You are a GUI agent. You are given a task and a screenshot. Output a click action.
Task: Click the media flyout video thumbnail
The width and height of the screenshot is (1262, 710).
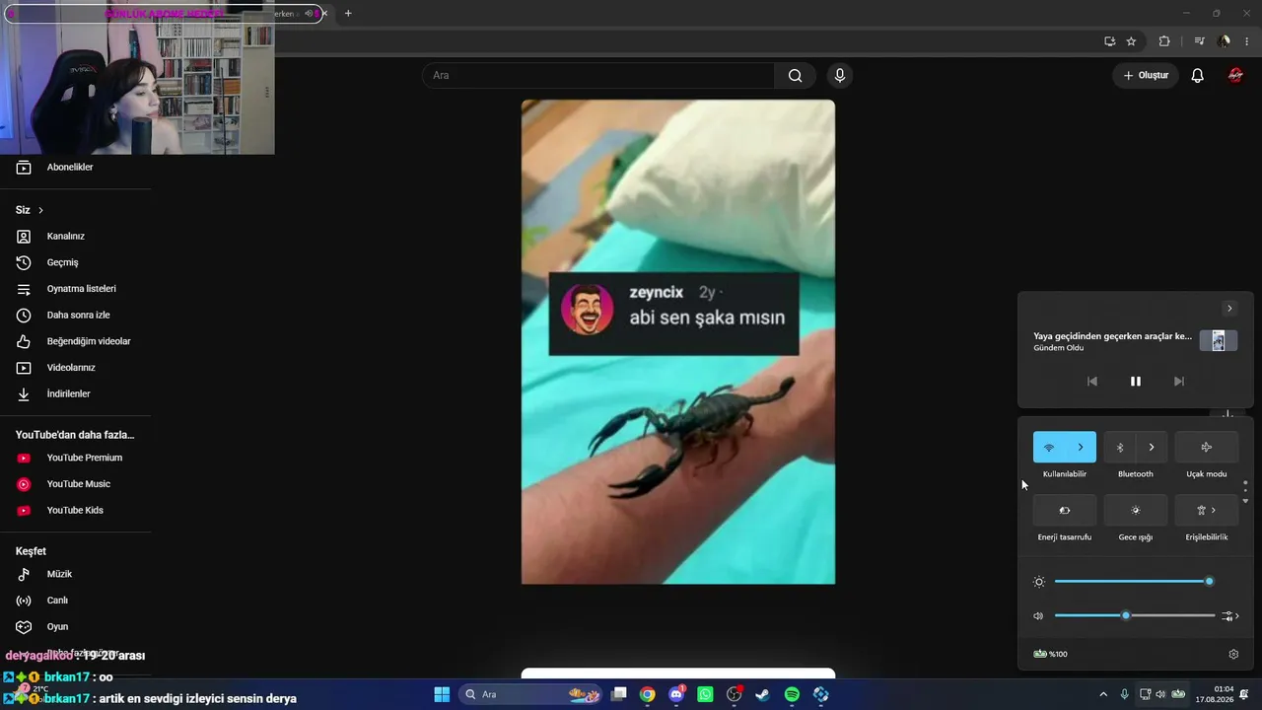[1219, 341]
